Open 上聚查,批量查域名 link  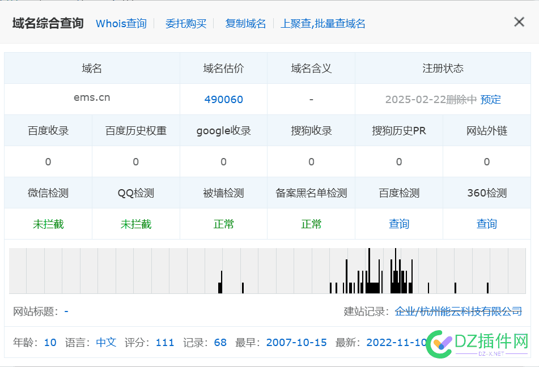pyautogui.click(x=323, y=23)
